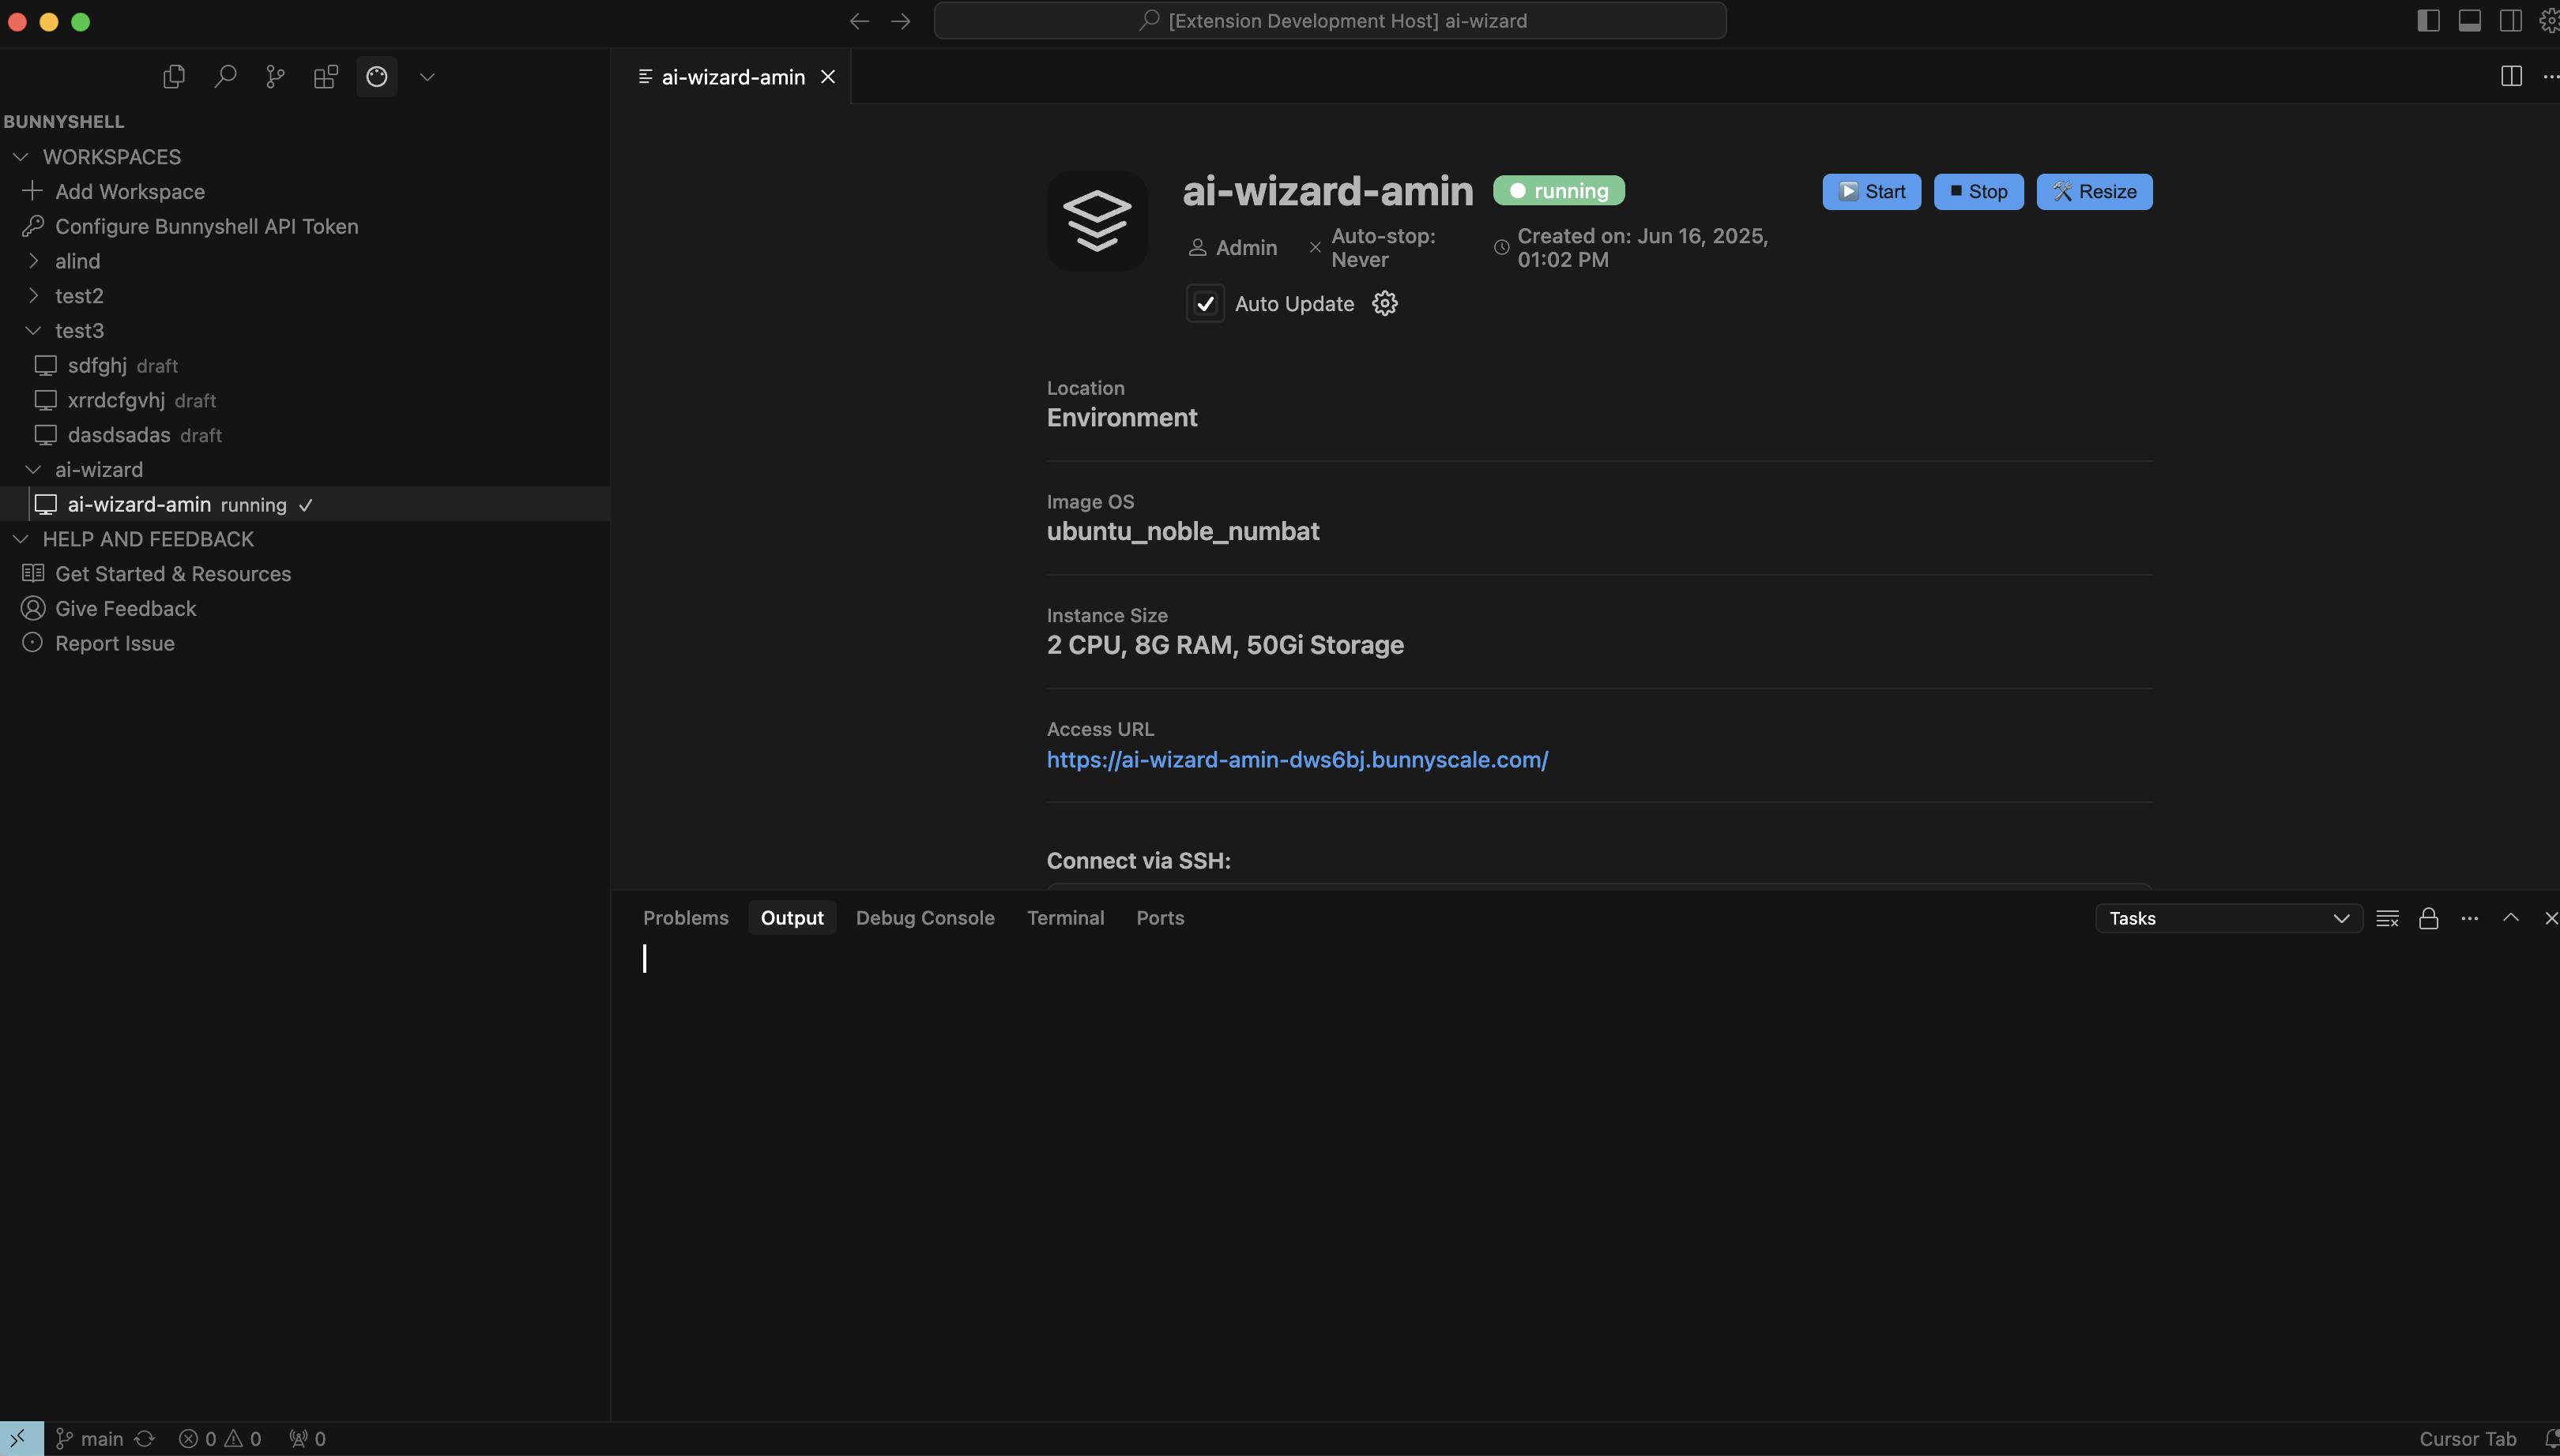Expand the additional views chevron in activity bar
Screen dimensions: 2560x1456
pos(427,77)
